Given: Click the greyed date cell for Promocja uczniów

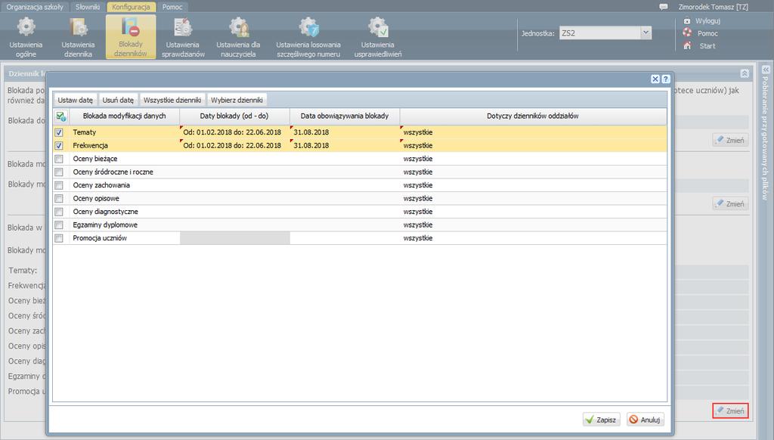Looking at the screenshot, I should [x=235, y=238].
